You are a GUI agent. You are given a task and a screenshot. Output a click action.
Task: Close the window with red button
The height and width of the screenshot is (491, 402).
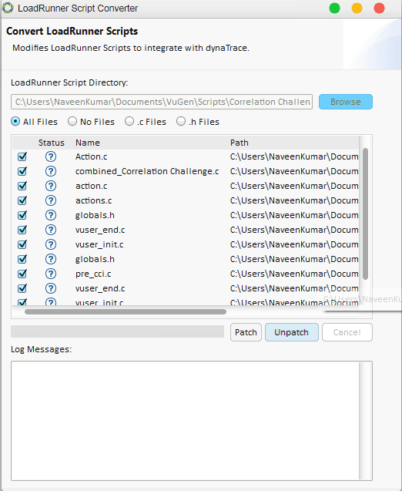click(x=379, y=8)
